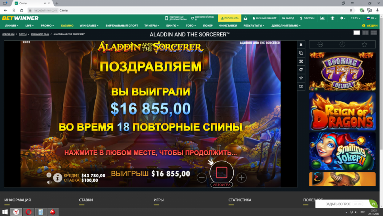
Task: Refresh Основной account balance
Action: pos(193,18)
